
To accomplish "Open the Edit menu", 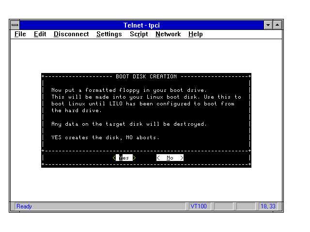I will [40, 34].
